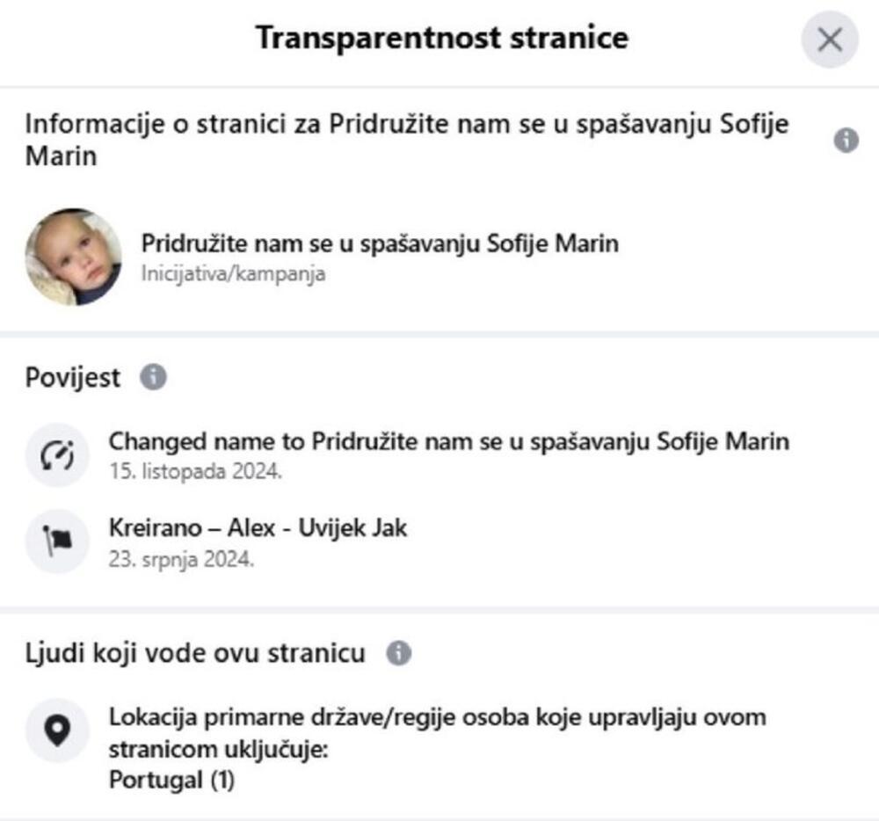Viewport: 879px width, 821px height.
Task: Click the date 15. listopada 2024.
Action: (195, 470)
